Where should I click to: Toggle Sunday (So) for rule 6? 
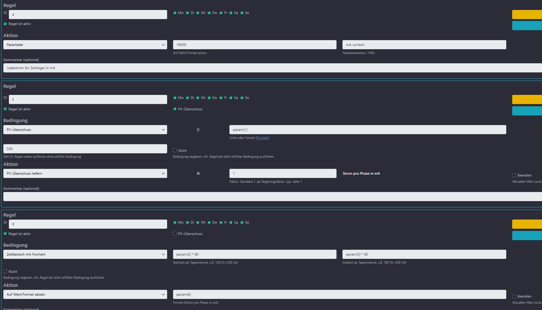click(242, 222)
